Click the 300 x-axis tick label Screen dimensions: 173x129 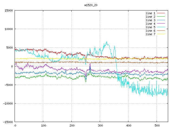(100, 126)
